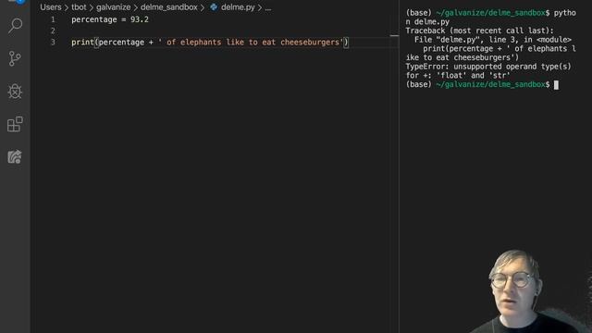Click 'Traceback (most recent call last):' in terminal

coord(479,31)
